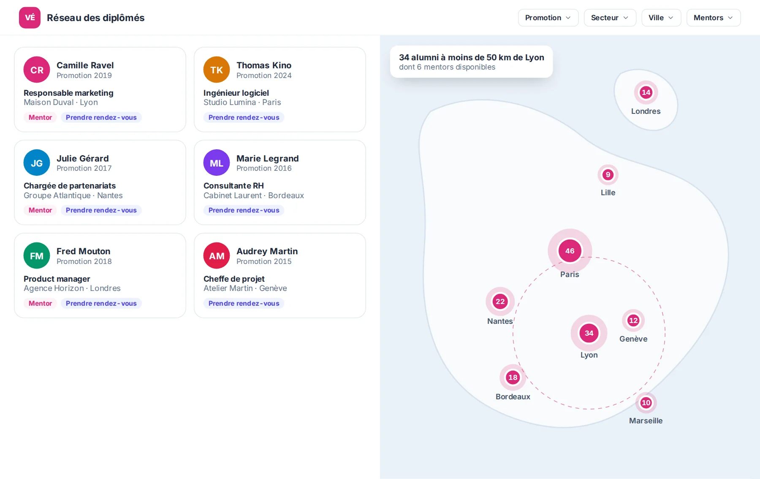Click the name Marie Legrand

[268, 159]
